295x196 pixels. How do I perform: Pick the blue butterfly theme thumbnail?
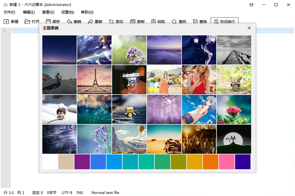[59, 139]
